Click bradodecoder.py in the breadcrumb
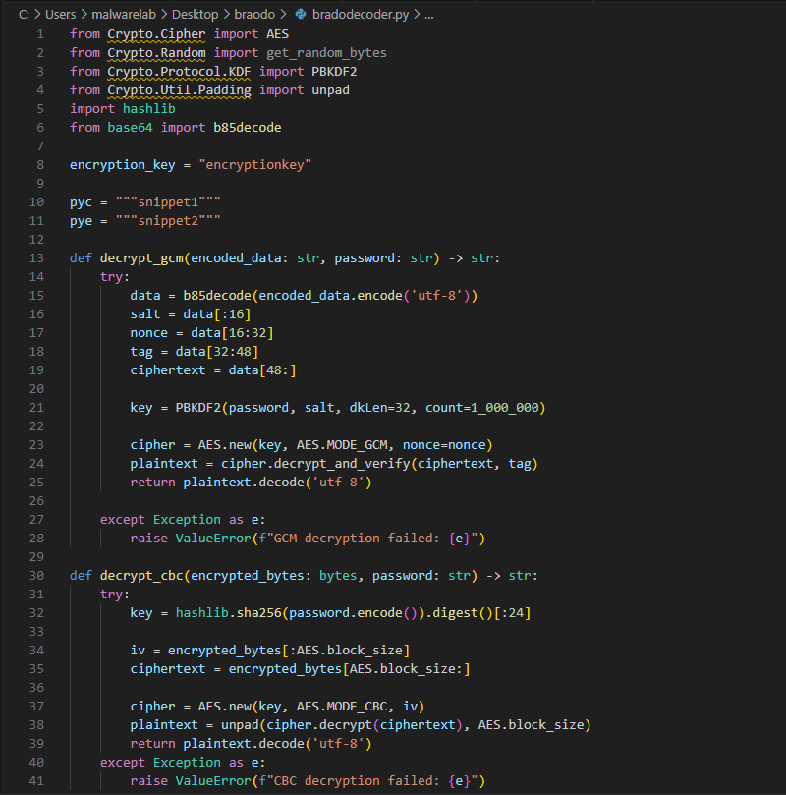Viewport: 786px width, 795px height. (359, 16)
